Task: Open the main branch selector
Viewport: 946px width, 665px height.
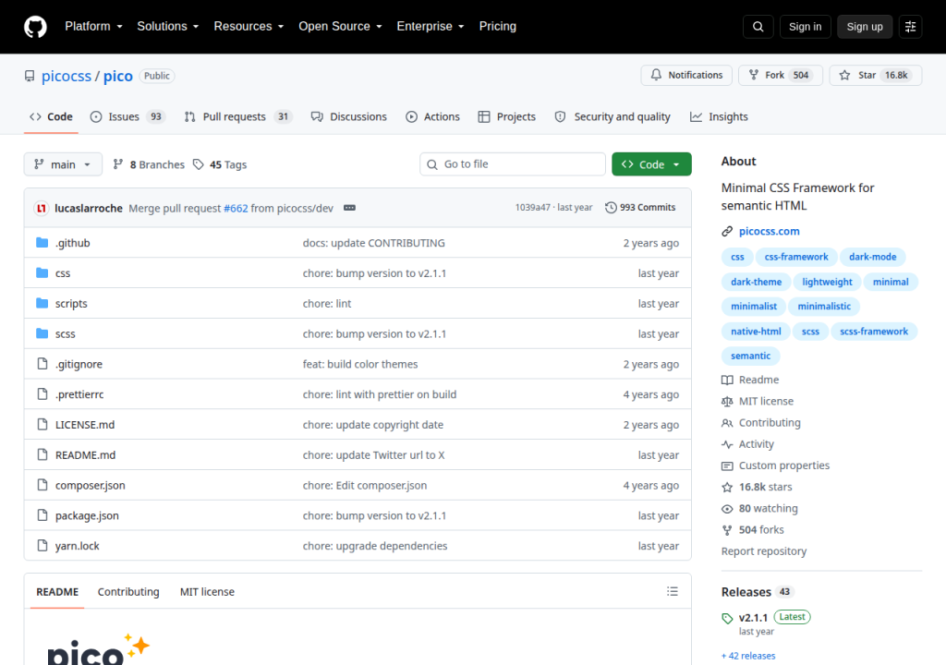Action: (63, 164)
